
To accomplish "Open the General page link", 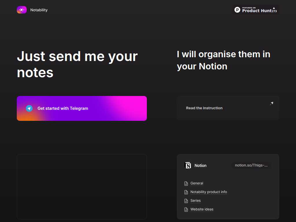I will coord(197,183).
